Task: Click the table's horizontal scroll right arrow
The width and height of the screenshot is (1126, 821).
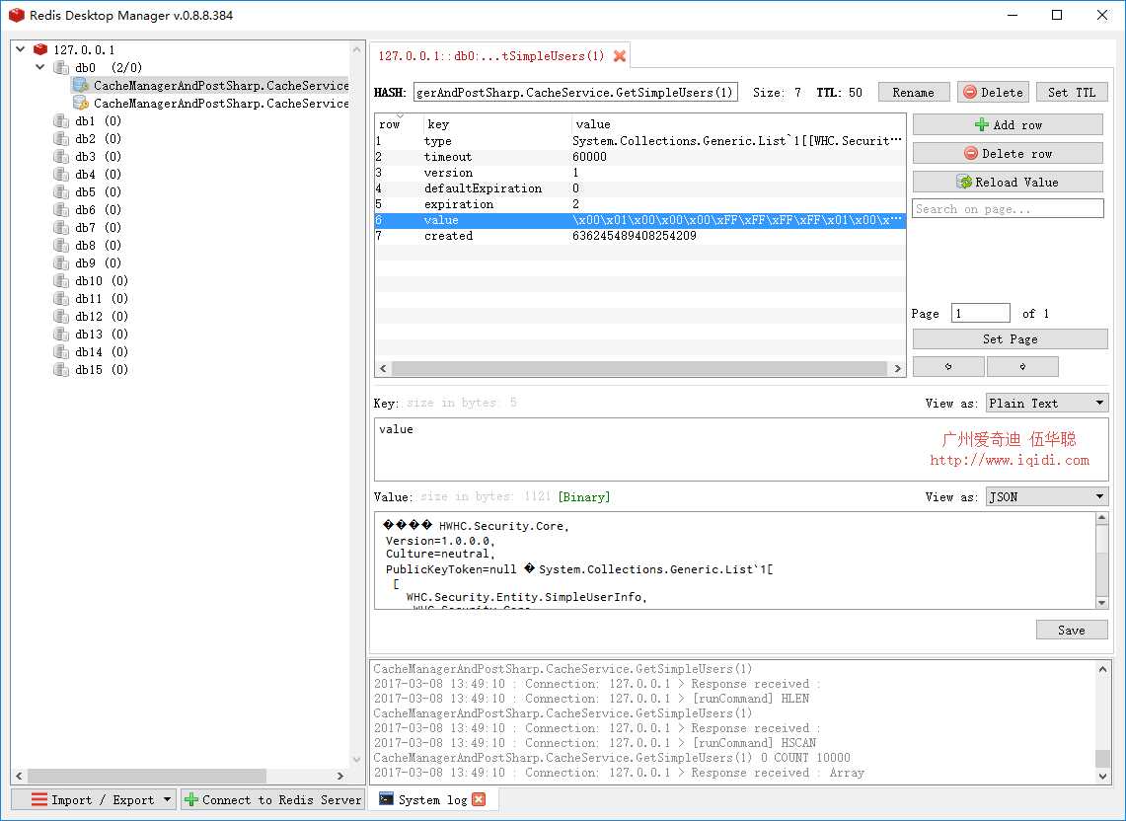Action: tap(897, 368)
